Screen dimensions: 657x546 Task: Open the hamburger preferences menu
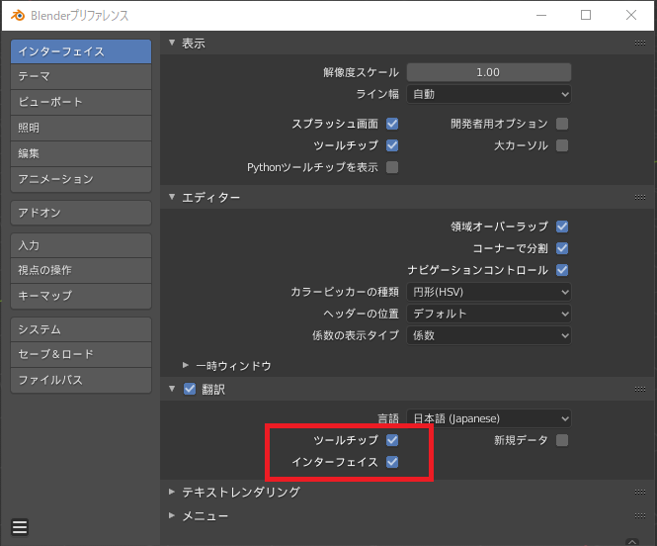[x=20, y=526]
